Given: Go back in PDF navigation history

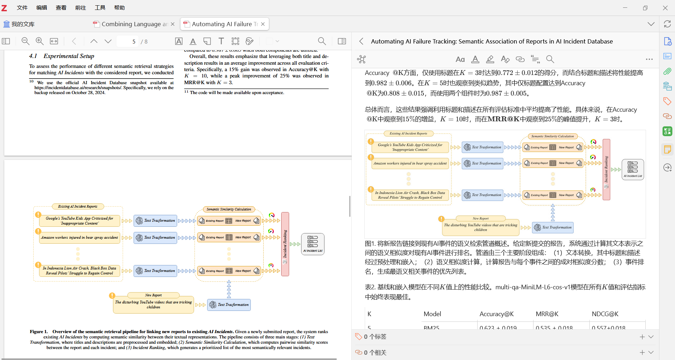Looking at the screenshot, I should [74, 41].
